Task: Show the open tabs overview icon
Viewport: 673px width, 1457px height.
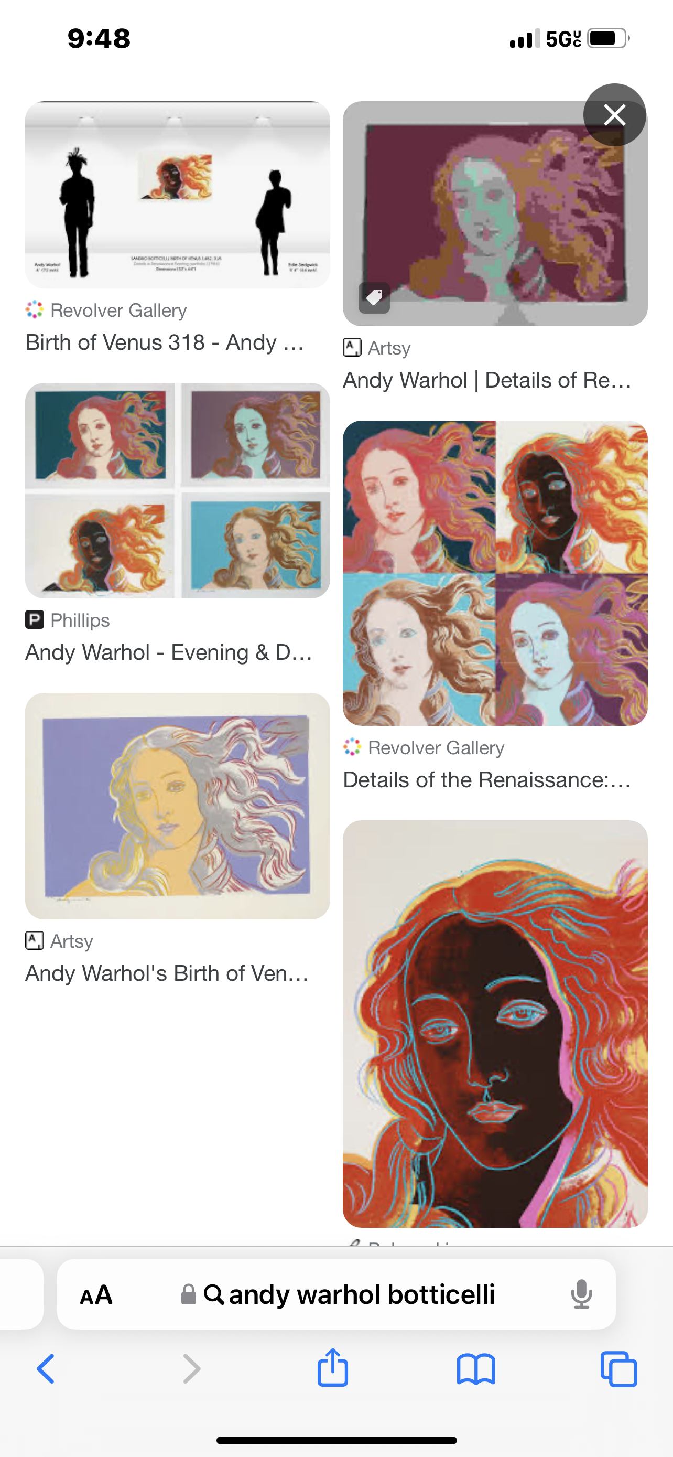Action: pyautogui.click(x=619, y=1369)
